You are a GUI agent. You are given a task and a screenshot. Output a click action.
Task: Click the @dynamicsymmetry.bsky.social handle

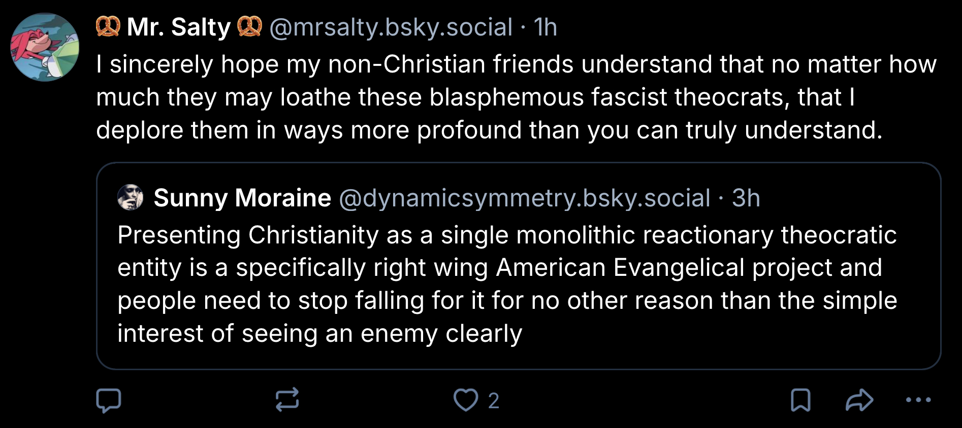pyautogui.click(x=524, y=198)
